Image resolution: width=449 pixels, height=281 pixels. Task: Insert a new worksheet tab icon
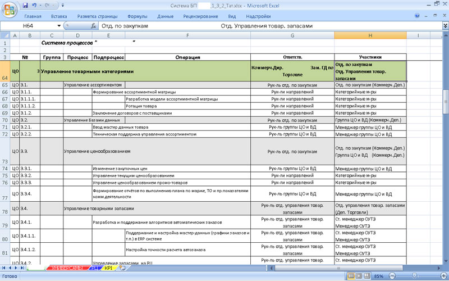123,269
